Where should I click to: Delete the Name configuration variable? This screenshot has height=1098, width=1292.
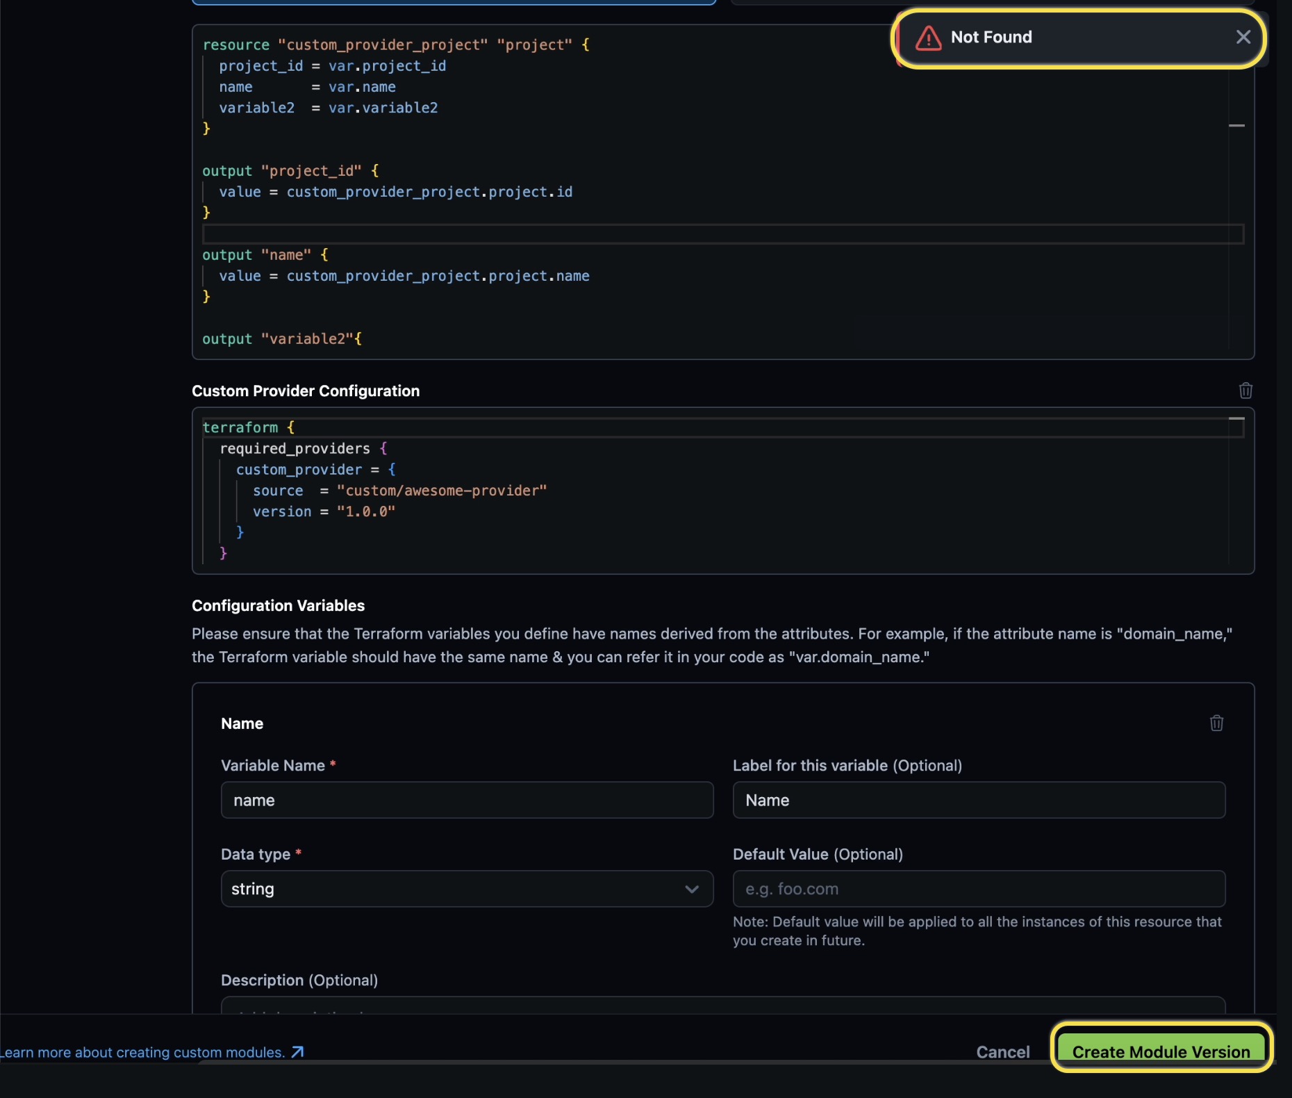pyautogui.click(x=1216, y=723)
